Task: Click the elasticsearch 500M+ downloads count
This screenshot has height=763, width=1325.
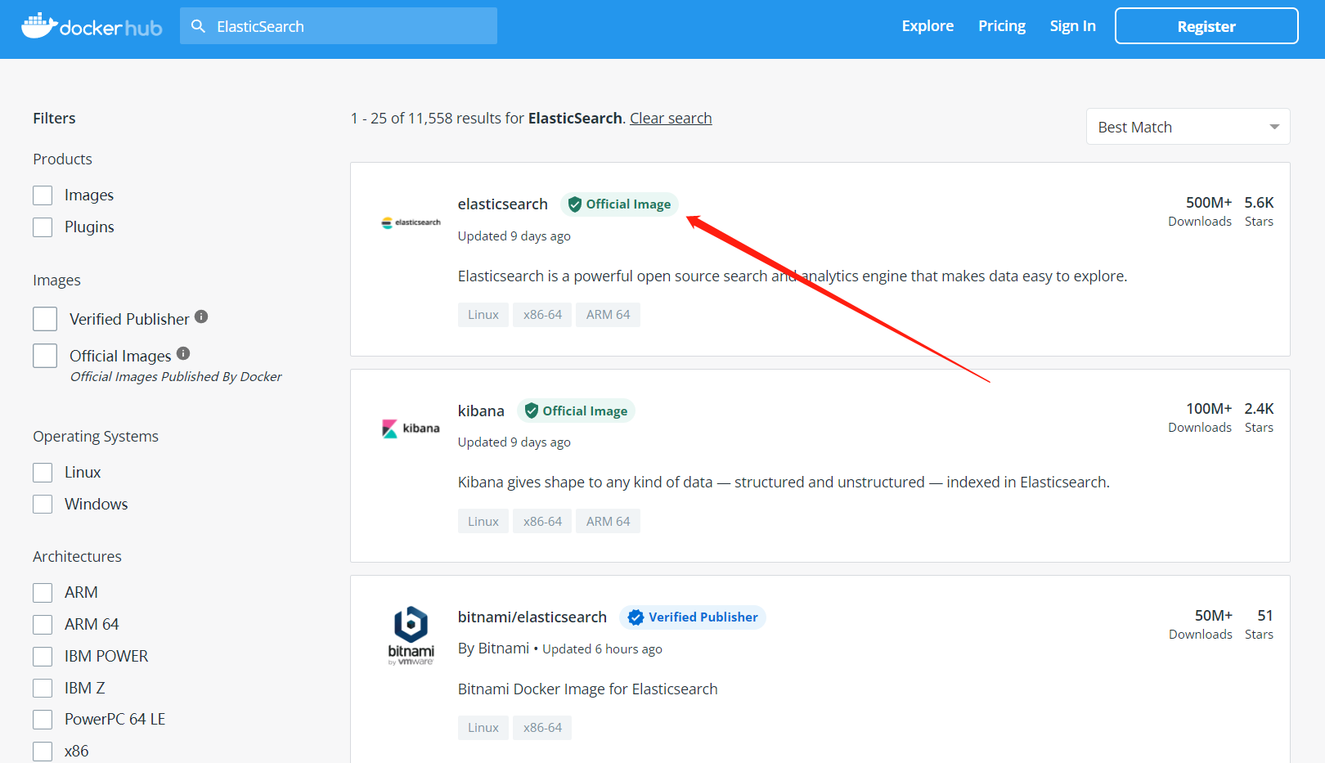Action: click(1209, 203)
